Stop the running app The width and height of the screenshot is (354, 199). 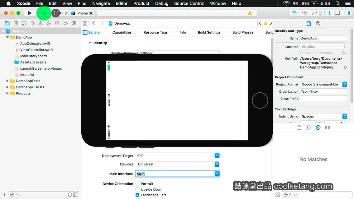click(44, 13)
